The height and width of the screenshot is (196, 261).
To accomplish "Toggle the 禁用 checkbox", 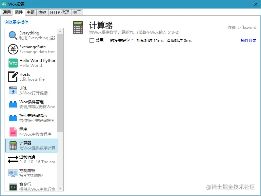I will [92, 40].
